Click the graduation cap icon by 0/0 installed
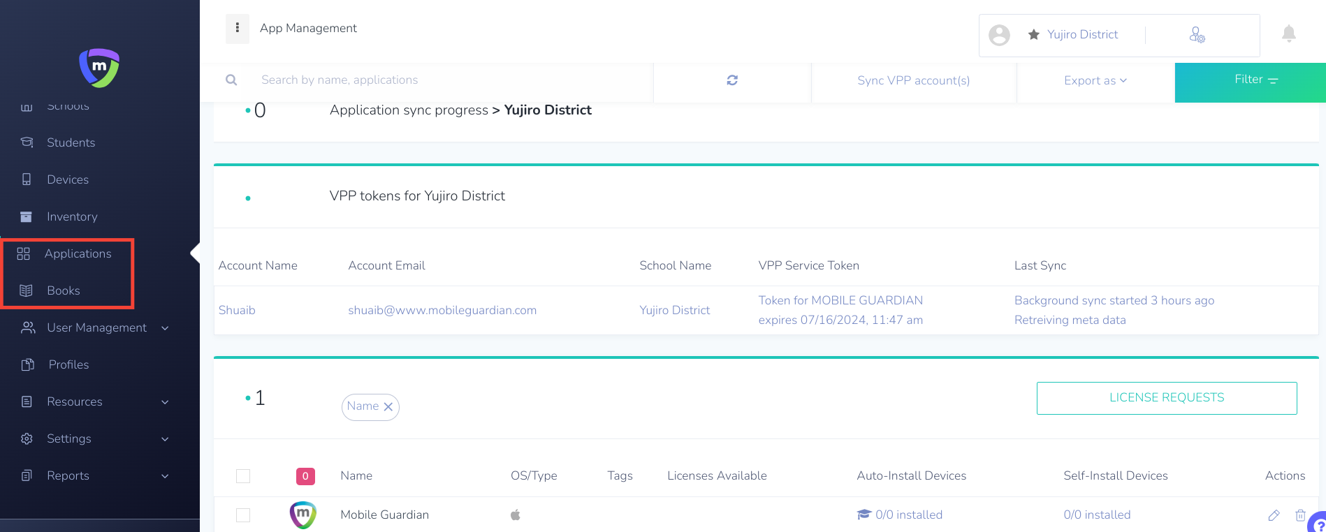Viewport: 1326px width, 532px height. tap(864, 515)
